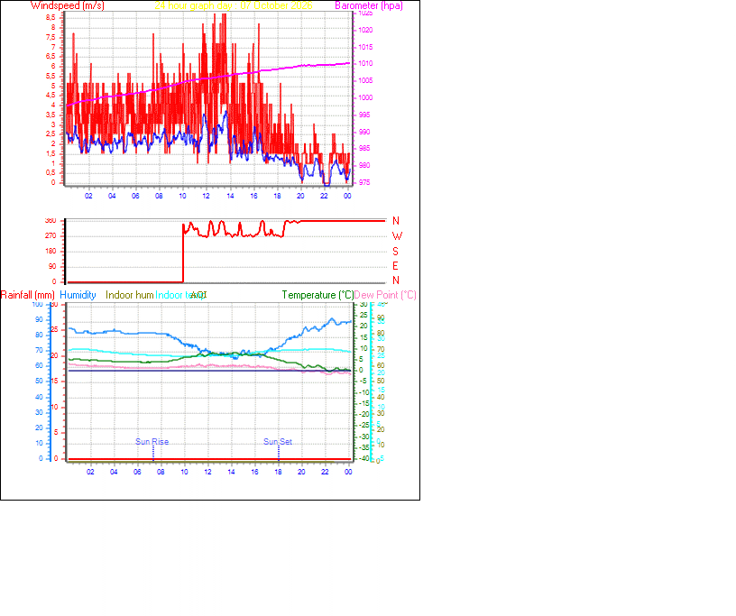Click the "06" hour label under the windspeed chart
This screenshot has height=616, width=736.
pos(135,197)
